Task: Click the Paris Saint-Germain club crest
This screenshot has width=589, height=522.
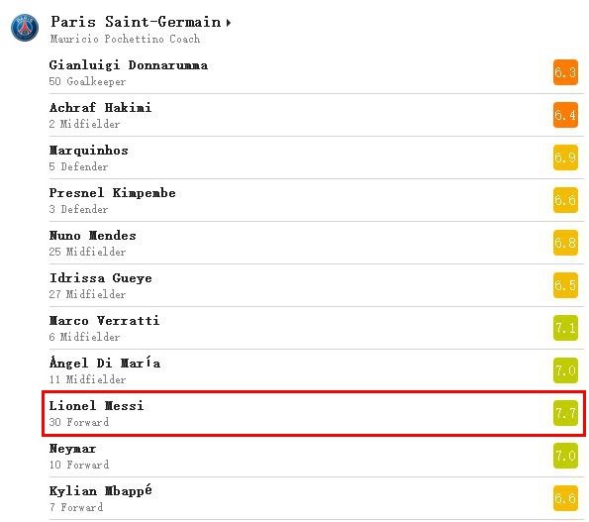Action: click(25, 28)
